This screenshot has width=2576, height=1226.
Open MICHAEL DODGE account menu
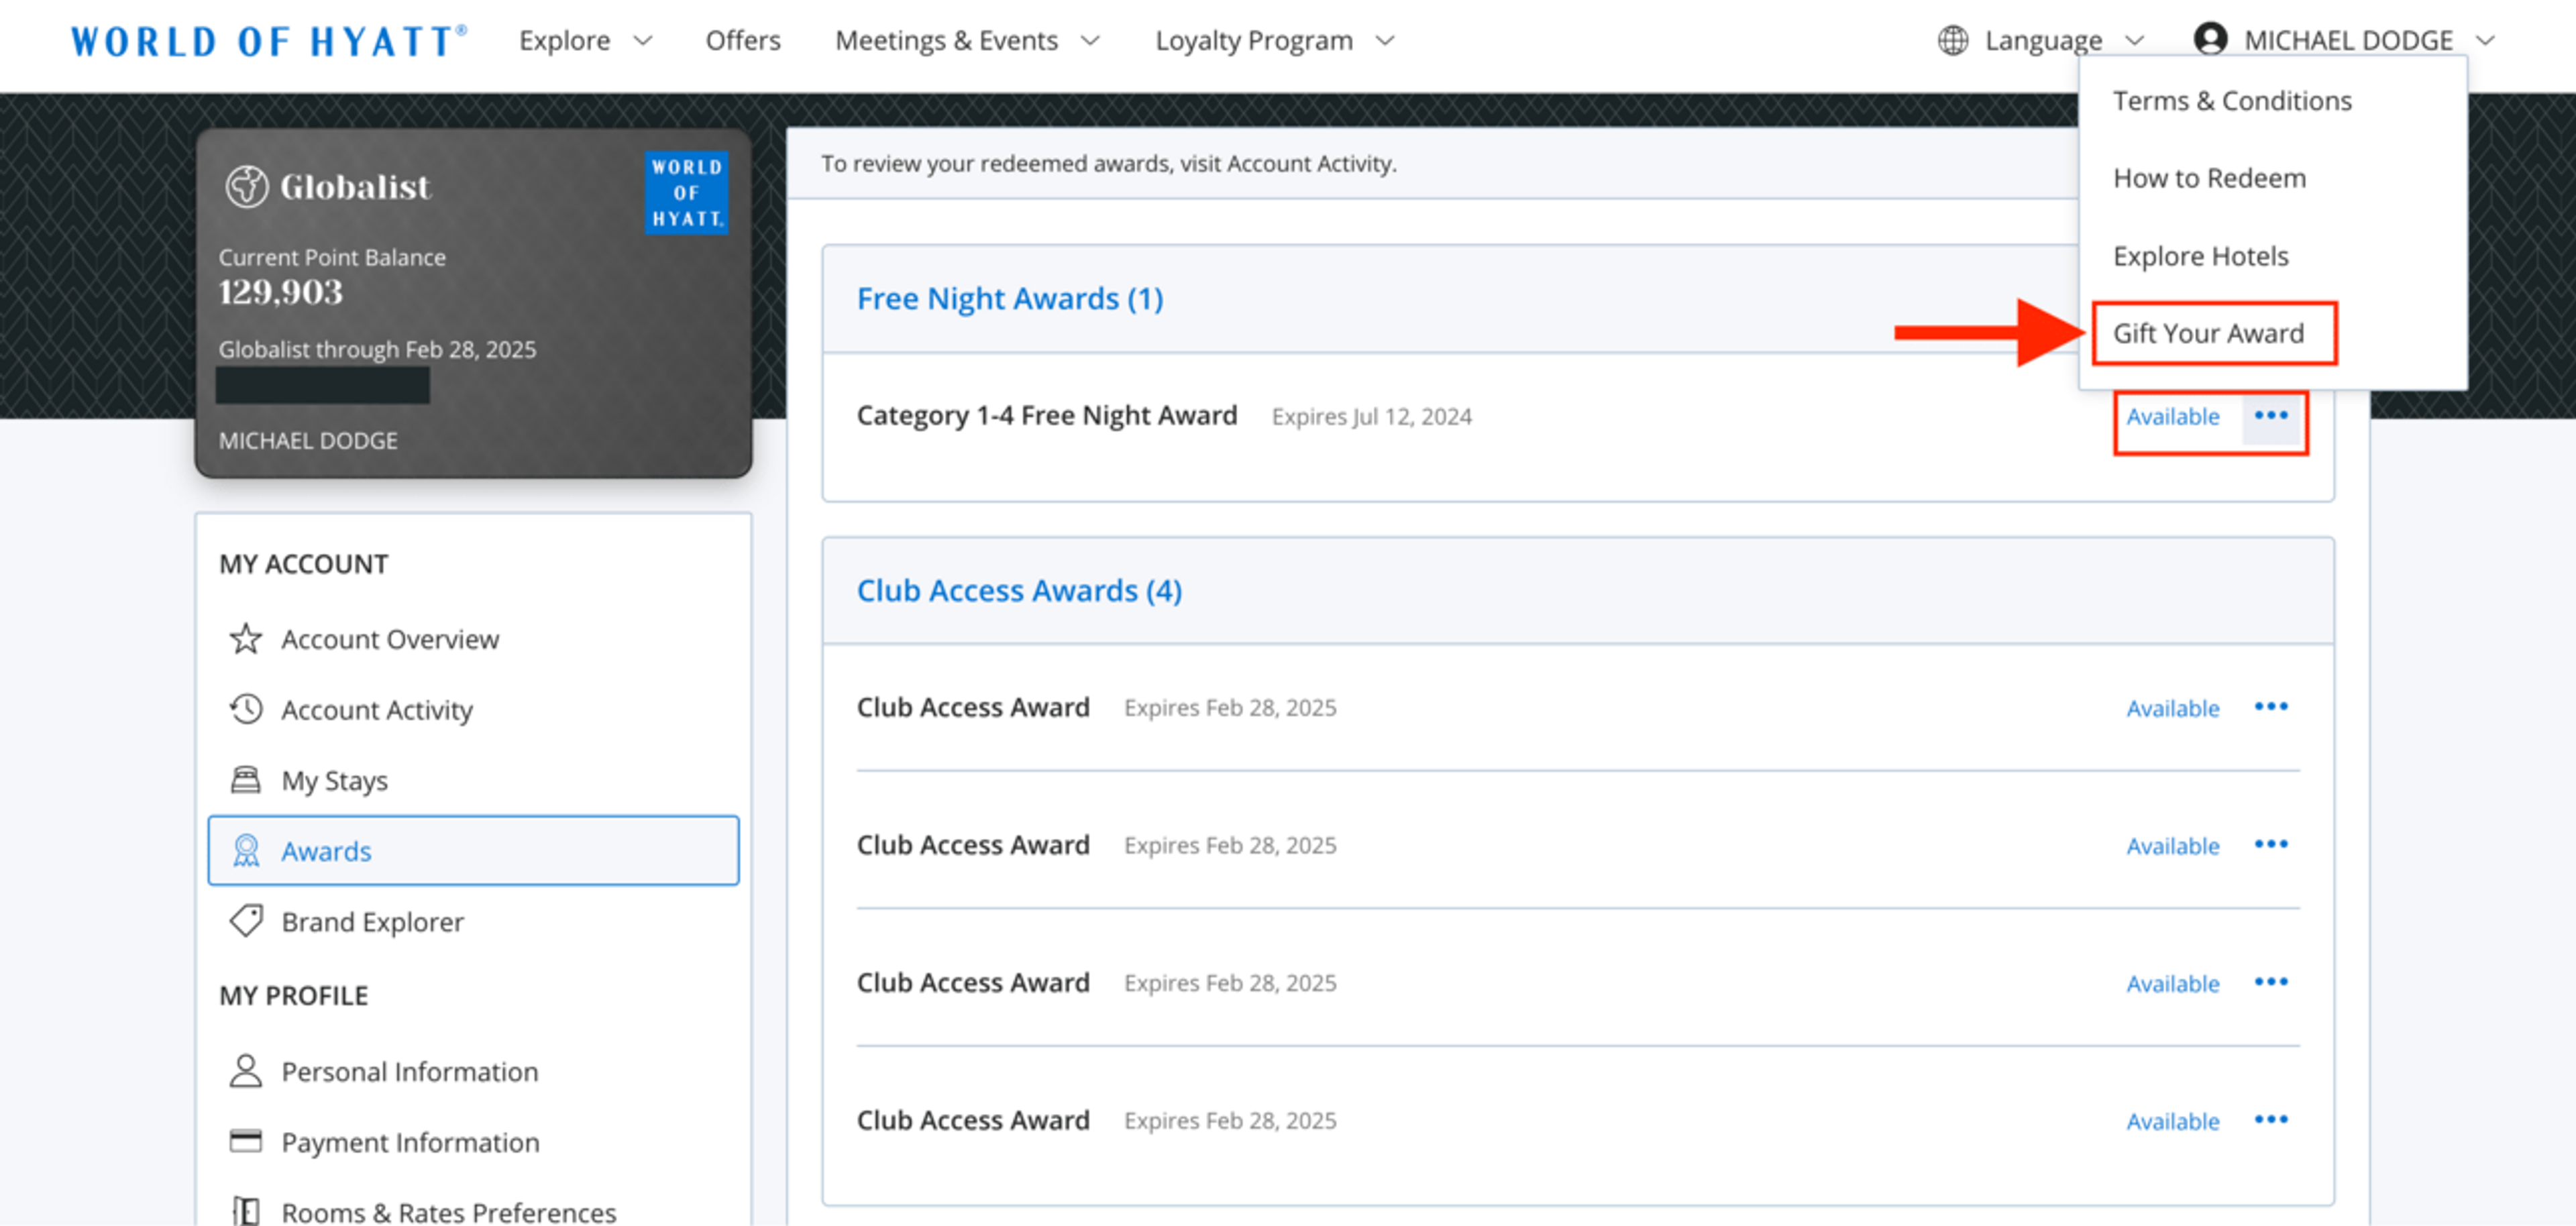point(2345,41)
